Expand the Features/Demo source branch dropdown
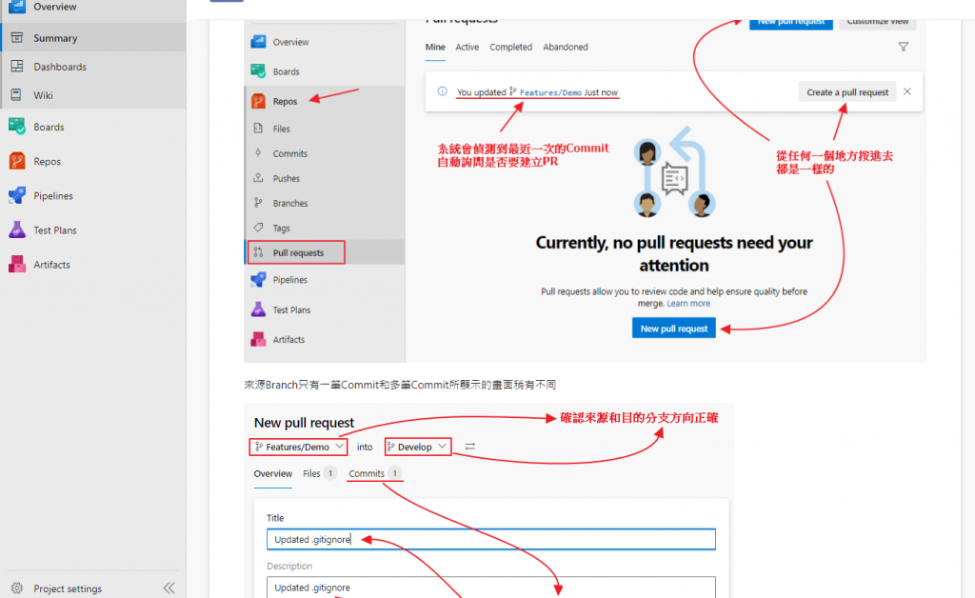The width and height of the screenshot is (975, 598). click(x=298, y=447)
